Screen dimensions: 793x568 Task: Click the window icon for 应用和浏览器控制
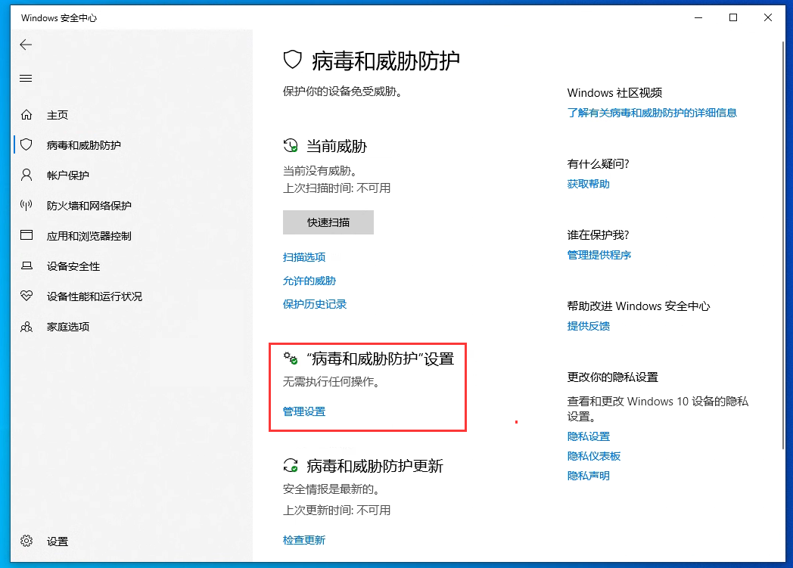26,235
